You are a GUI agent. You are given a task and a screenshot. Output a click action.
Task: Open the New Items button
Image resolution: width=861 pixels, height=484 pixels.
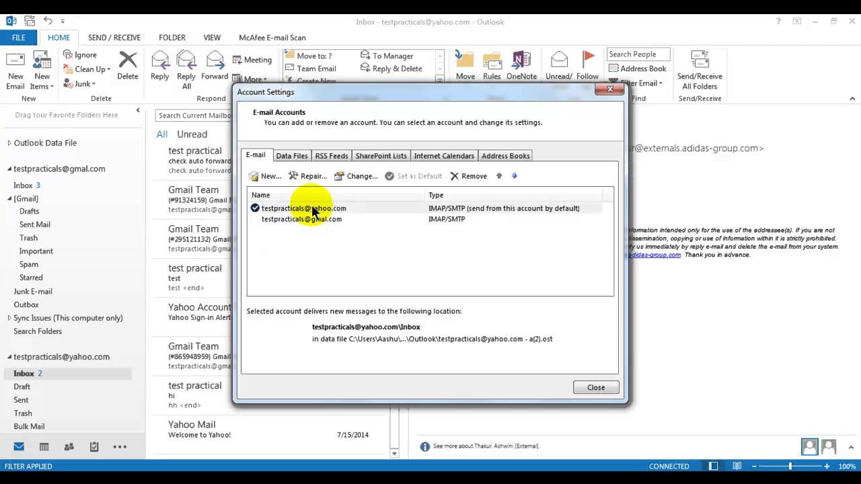42,71
